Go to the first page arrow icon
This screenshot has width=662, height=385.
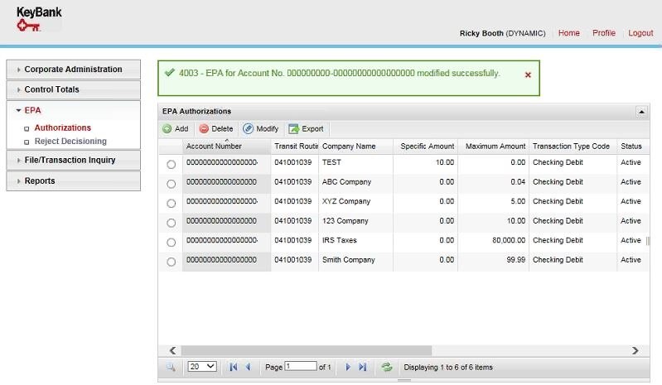(x=234, y=367)
